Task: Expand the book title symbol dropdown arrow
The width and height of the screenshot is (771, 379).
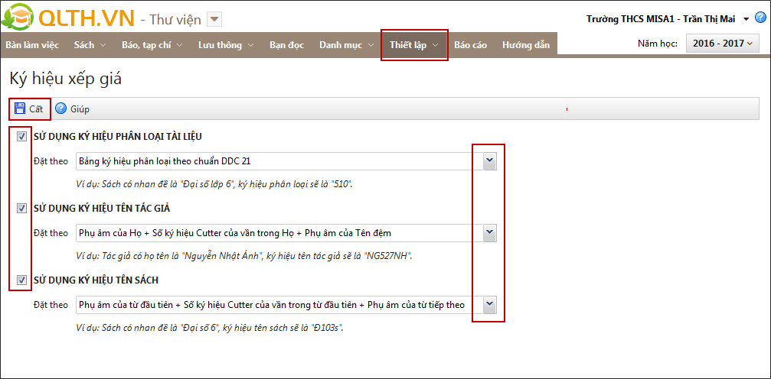Action: click(489, 305)
